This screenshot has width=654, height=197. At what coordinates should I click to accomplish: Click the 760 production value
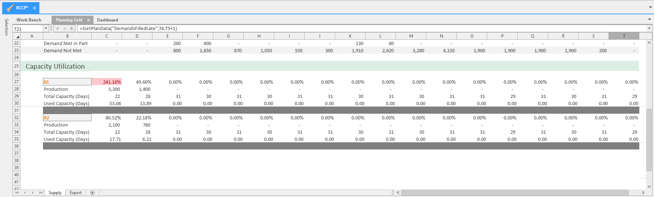137,125
